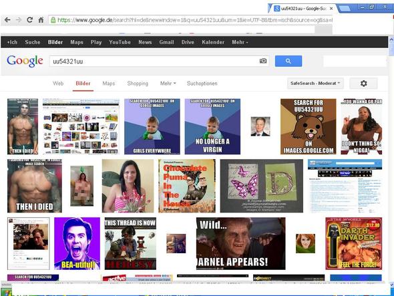Open Drive in the navigation bar

tap(188, 42)
